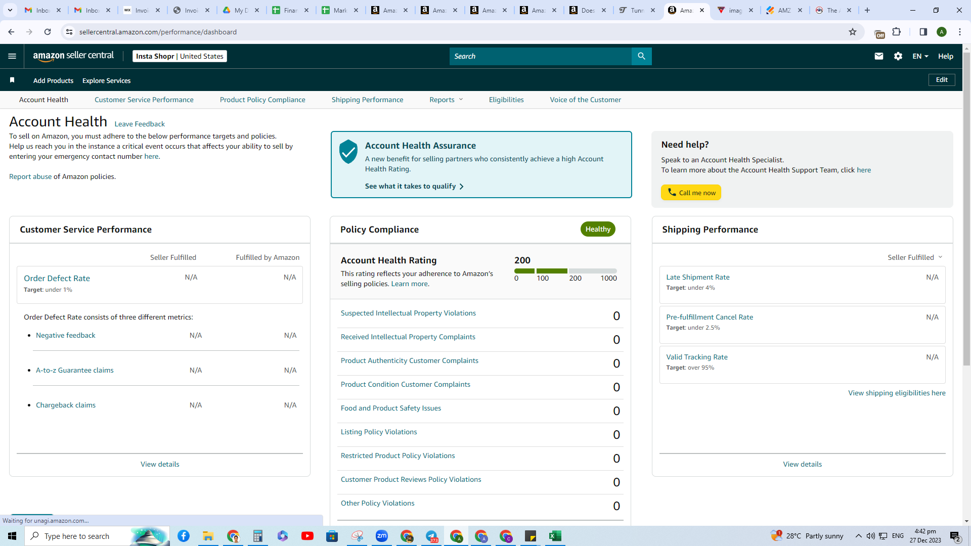Go to the Shipping Performance tab
Image resolution: width=971 pixels, height=546 pixels.
coord(368,100)
